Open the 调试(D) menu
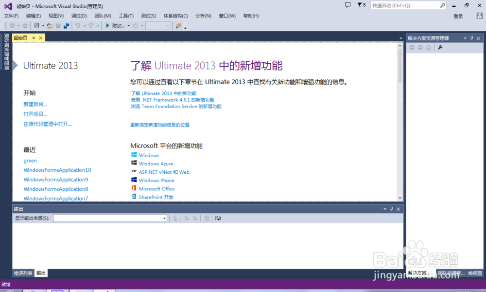This screenshot has width=486, height=292. click(79, 16)
